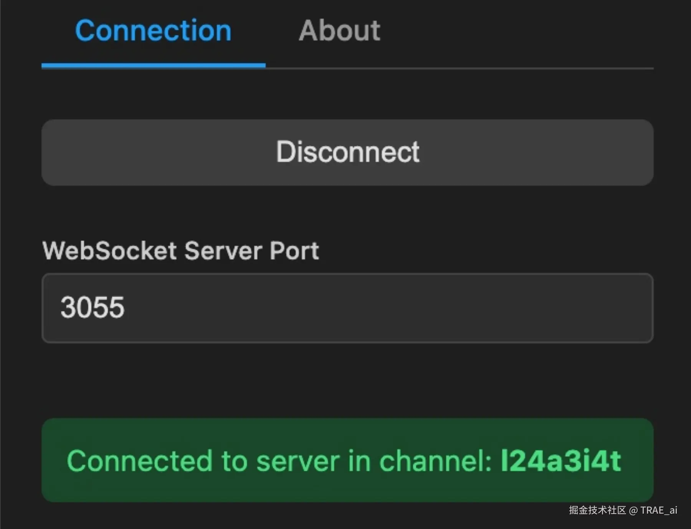The width and height of the screenshot is (691, 529).
Task: Click the word "server" in status banner
Action: (298, 461)
